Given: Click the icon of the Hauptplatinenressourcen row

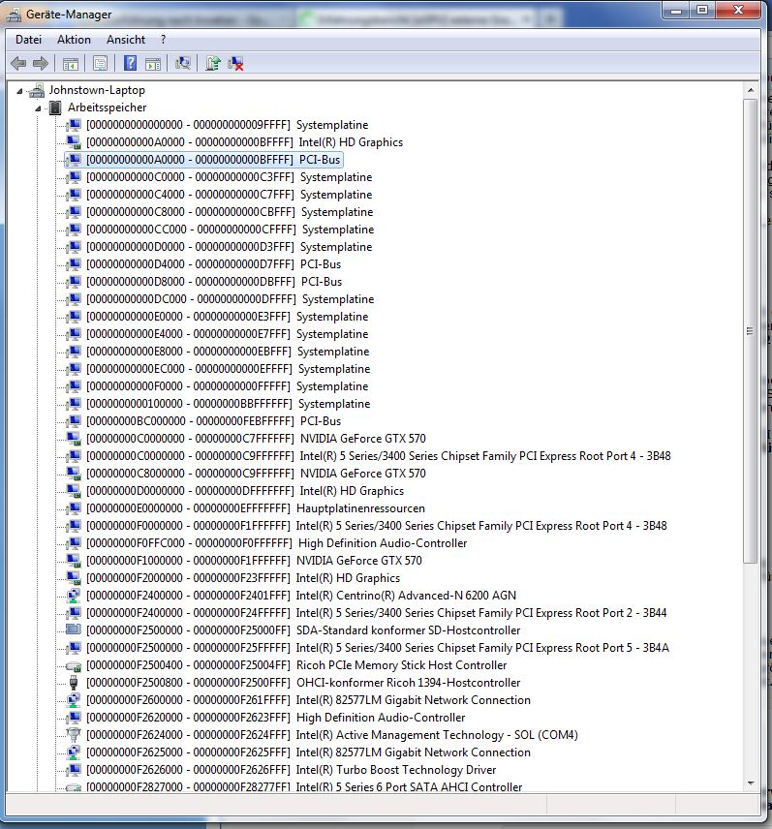Looking at the screenshot, I should (x=74, y=508).
